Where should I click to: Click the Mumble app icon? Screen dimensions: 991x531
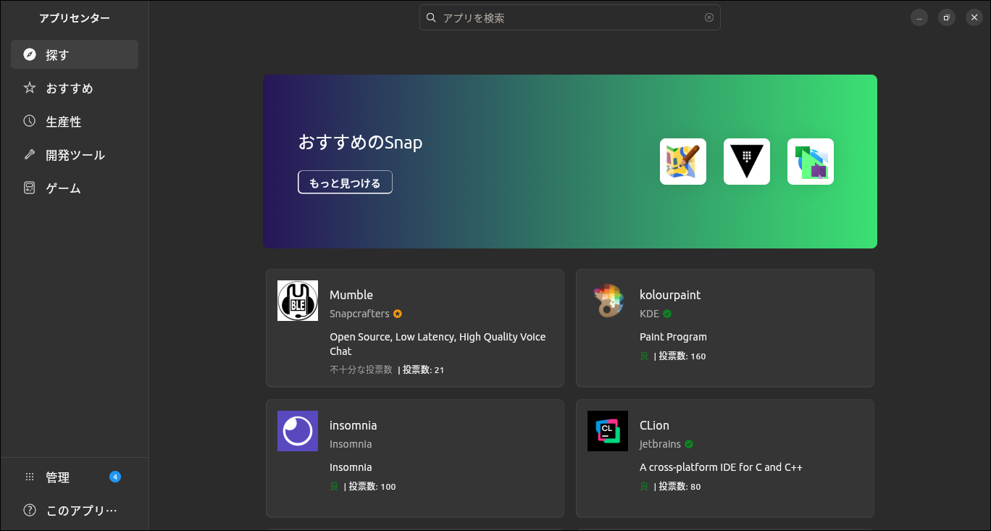[298, 301]
